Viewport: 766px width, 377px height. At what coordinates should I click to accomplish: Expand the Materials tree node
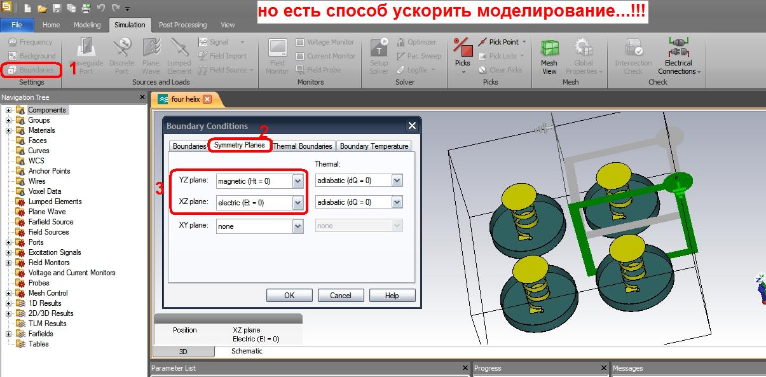9,130
